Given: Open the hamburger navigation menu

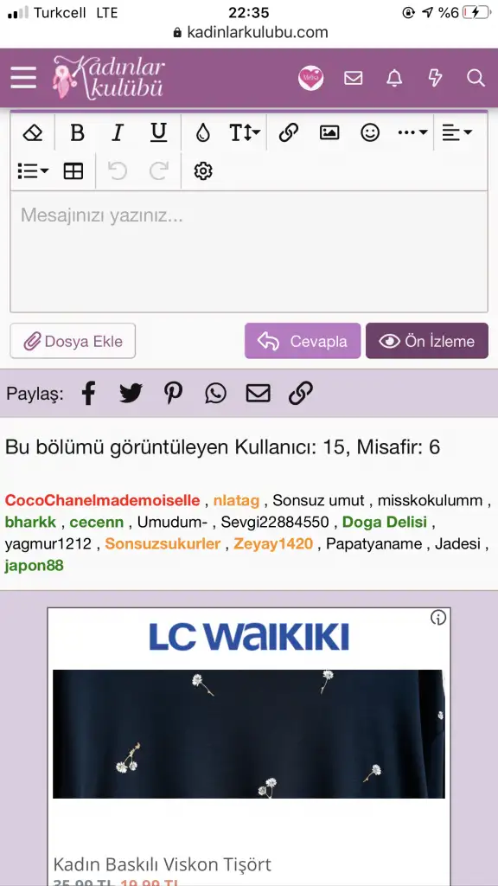Looking at the screenshot, I should coord(23,77).
